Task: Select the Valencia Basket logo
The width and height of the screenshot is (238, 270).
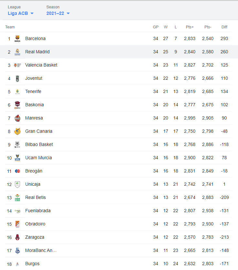Action: click(17, 65)
